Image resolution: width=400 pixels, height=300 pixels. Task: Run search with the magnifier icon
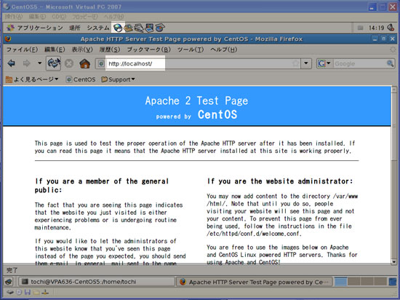[391, 63]
